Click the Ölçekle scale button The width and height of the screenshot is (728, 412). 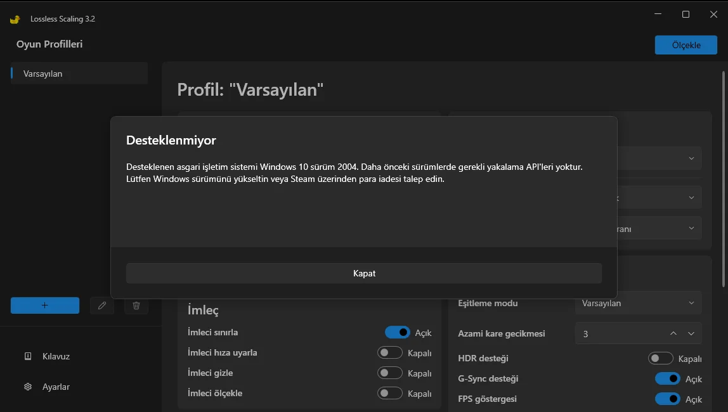686,45
